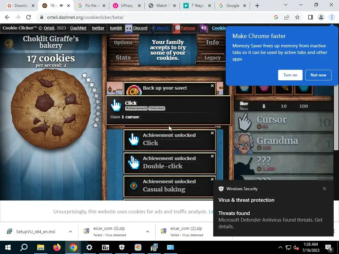Screen dimensions: 339x254
Task: Click the Google icon in address bar
Action: [276, 17]
